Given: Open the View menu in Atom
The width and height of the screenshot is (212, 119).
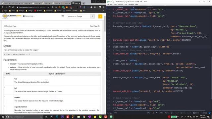Looking at the screenshot, I should pos(115,4).
